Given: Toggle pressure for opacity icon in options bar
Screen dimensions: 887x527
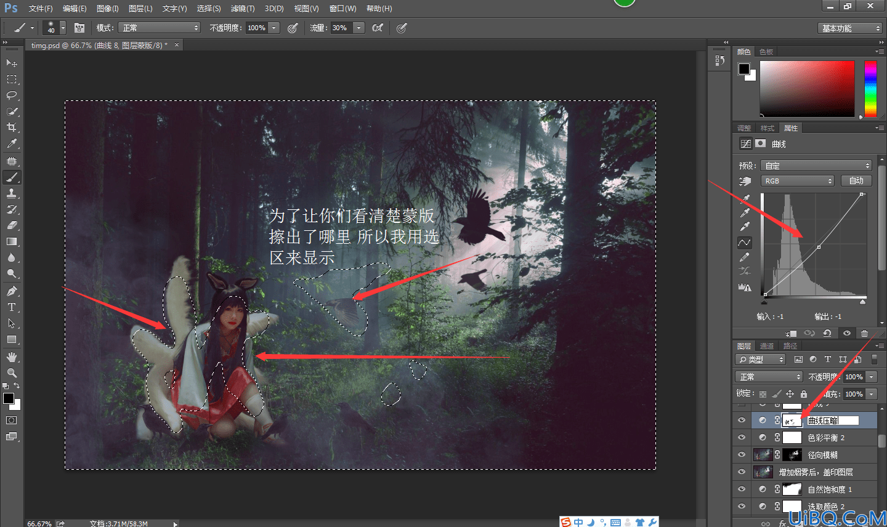Looking at the screenshot, I should click(293, 28).
